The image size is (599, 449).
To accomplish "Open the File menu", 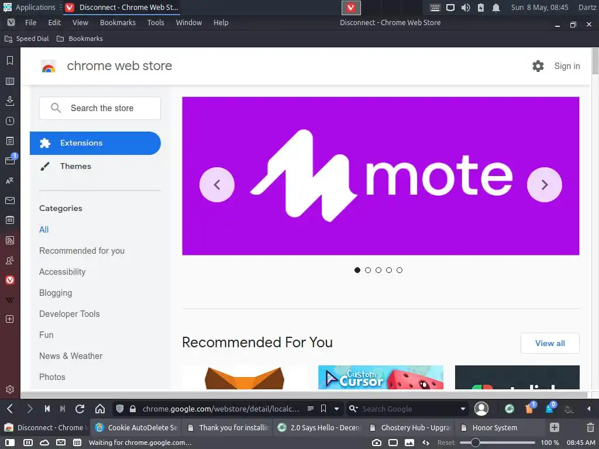I will (30, 23).
